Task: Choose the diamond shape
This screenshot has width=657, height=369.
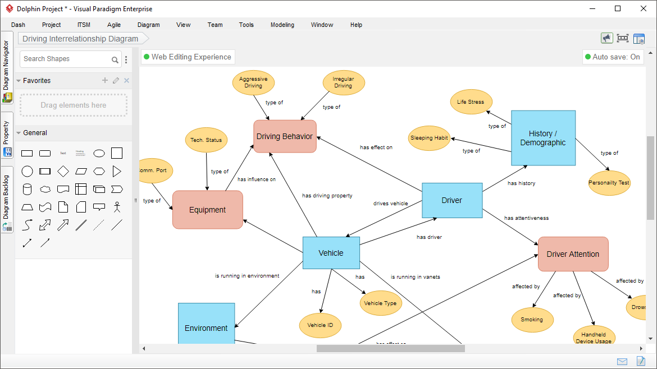Action: [63, 171]
